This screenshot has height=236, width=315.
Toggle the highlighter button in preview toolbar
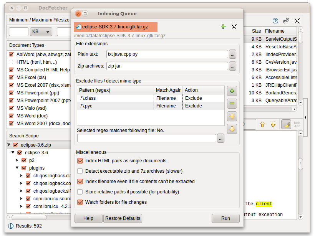(x=286, y=124)
